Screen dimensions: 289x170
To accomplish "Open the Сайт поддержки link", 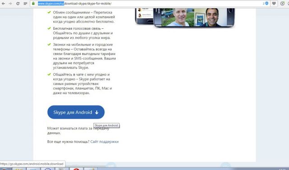I will click(x=104, y=142).
